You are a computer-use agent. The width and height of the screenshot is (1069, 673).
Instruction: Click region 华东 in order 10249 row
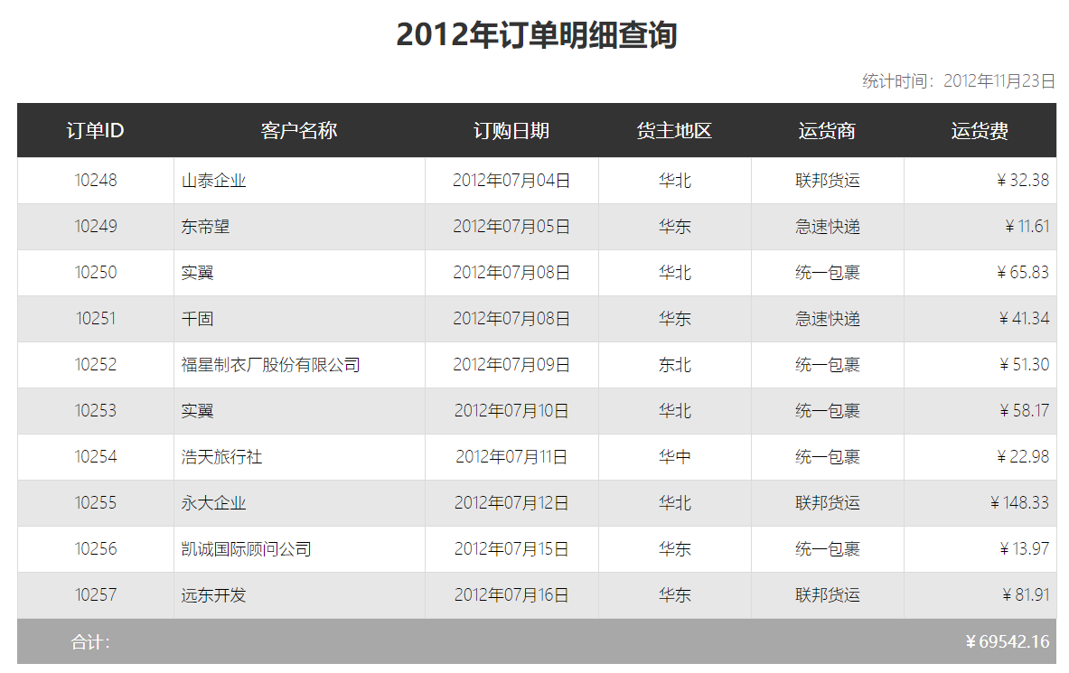(675, 227)
